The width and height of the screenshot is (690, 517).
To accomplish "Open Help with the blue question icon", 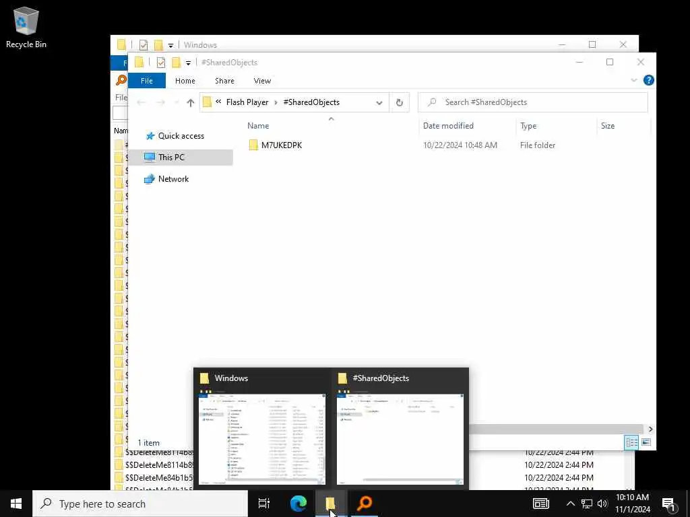I will pos(648,81).
